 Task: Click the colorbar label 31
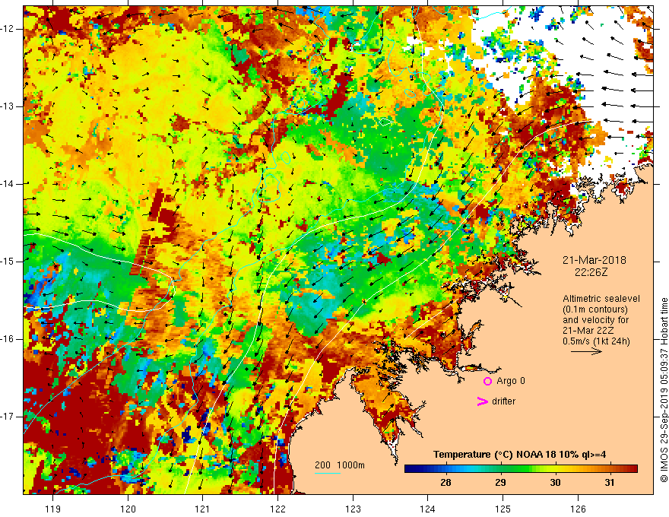[610, 483]
